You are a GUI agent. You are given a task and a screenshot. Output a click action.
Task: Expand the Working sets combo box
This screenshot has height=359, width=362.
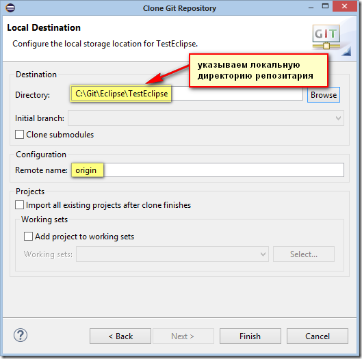coord(172,254)
